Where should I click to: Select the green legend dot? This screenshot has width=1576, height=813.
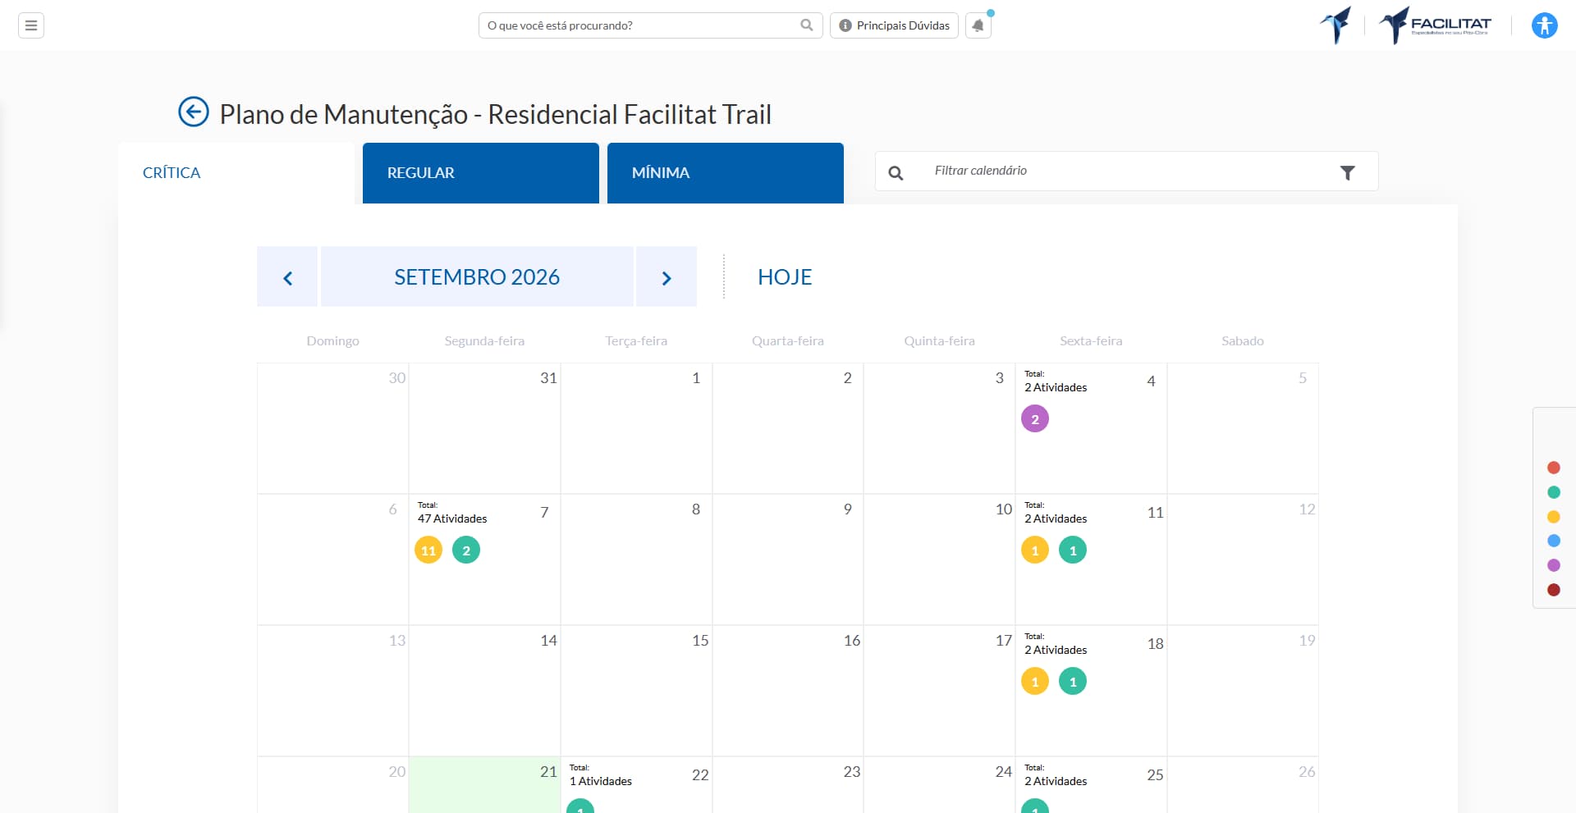click(1553, 492)
